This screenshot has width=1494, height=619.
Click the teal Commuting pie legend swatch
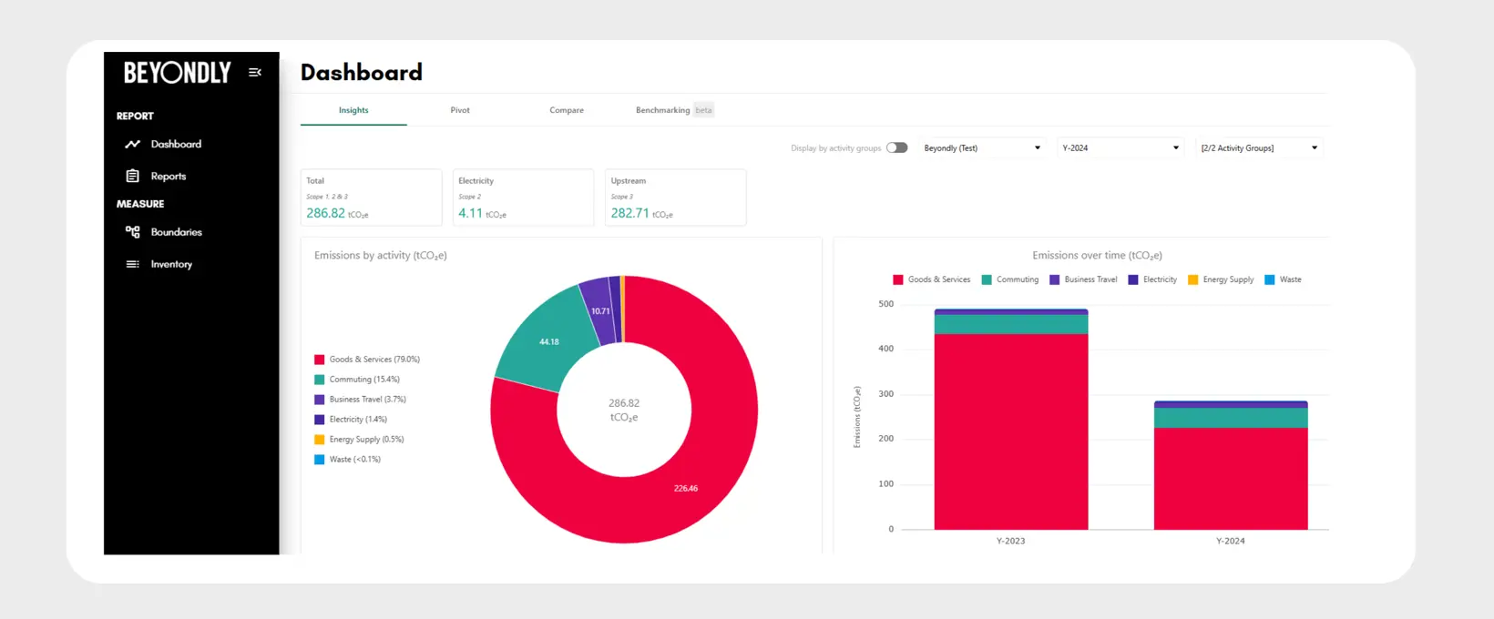pyautogui.click(x=320, y=380)
